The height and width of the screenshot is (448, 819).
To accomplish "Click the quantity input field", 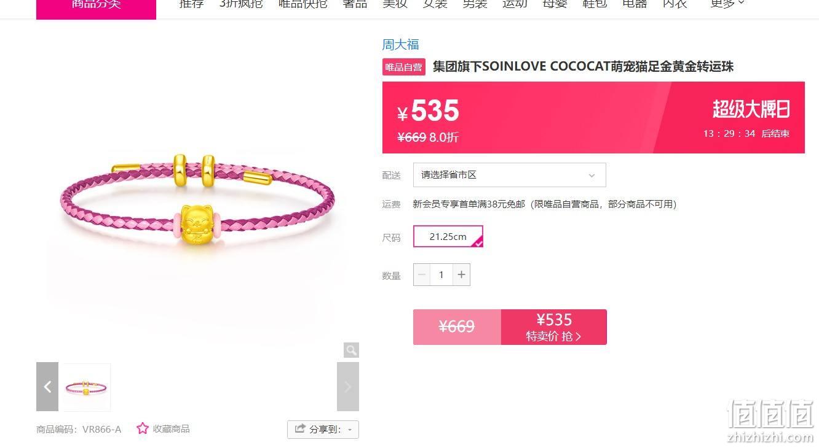I will (441, 274).
